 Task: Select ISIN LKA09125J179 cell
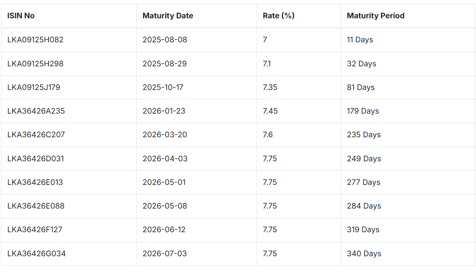69,87
